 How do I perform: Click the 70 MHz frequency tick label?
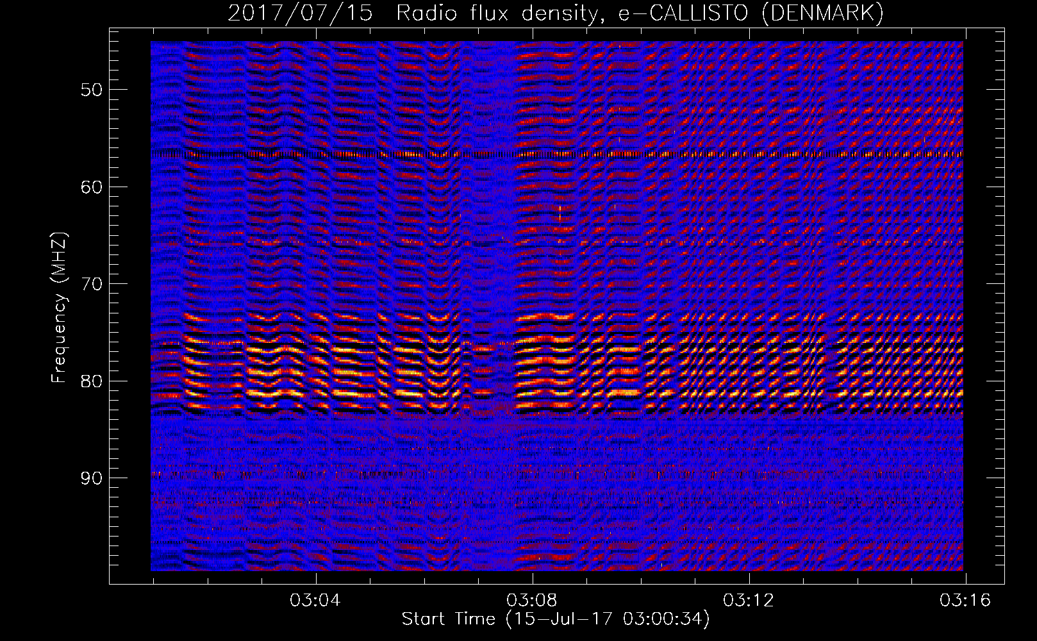(x=92, y=284)
